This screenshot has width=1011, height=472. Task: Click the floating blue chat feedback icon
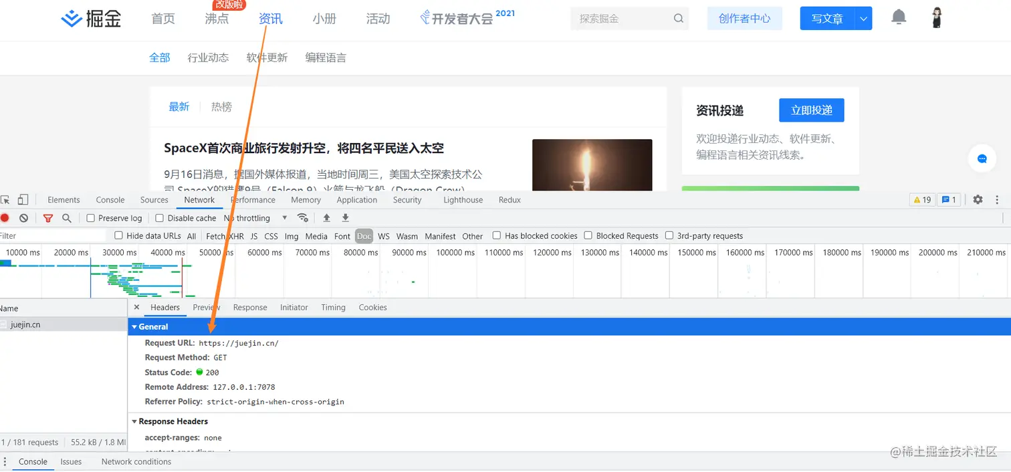point(982,158)
